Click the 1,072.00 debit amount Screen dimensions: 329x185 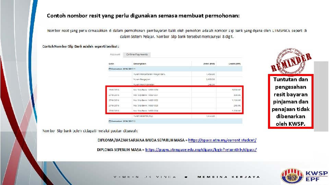click(210, 116)
